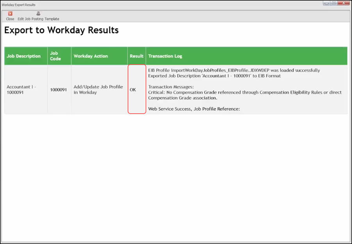Select the Workday Action column header
352x244 pixels.
pyautogui.click(x=91, y=56)
